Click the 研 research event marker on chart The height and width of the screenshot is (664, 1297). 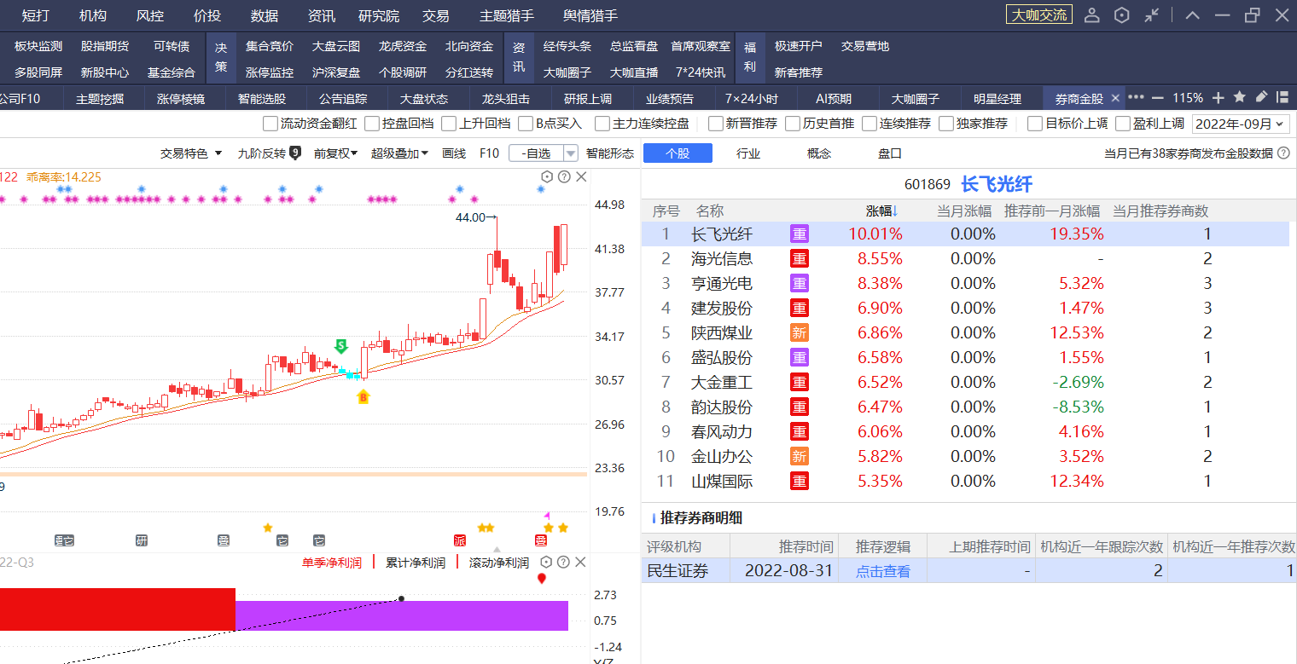[x=142, y=540]
